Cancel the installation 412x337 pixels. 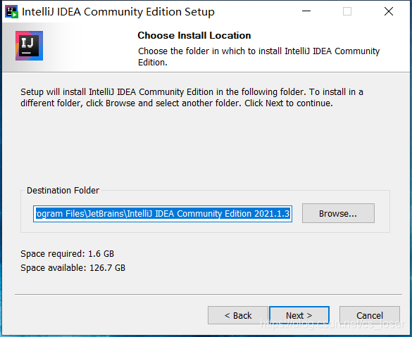[370, 315]
